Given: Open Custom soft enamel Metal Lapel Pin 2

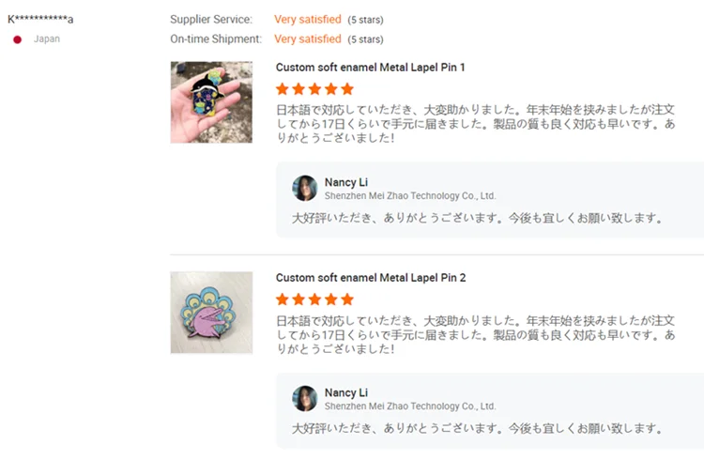Looking at the screenshot, I should (x=370, y=278).
